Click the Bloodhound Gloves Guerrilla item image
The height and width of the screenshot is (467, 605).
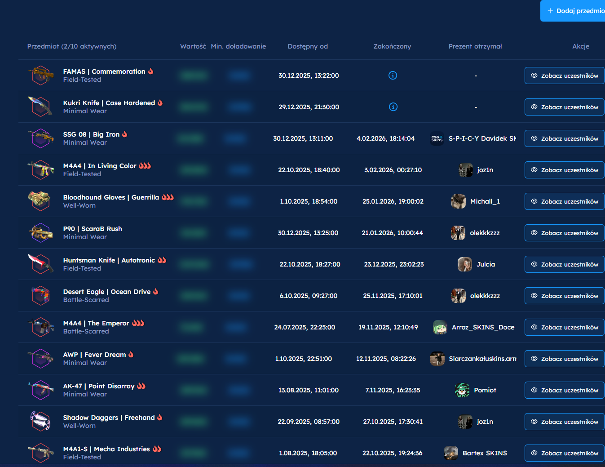click(40, 201)
